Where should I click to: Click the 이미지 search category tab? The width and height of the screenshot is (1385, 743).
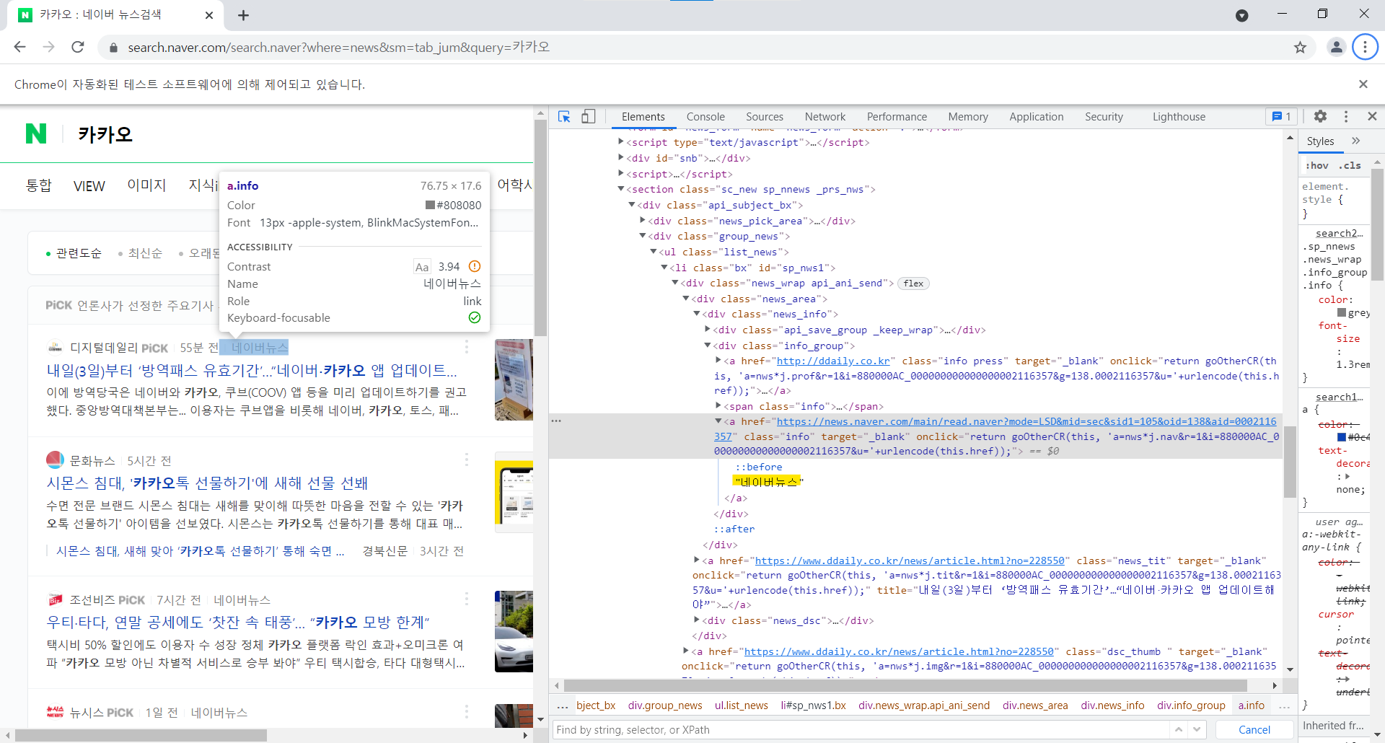[146, 185]
